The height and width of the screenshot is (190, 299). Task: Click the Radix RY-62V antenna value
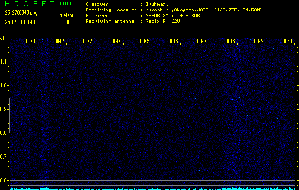pos(163,21)
